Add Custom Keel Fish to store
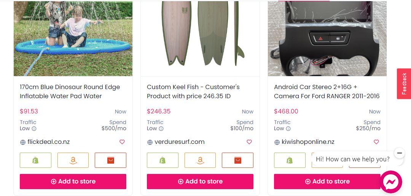The height and width of the screenshot is (196, 411). pyautogui.click(x=200, y=181)
